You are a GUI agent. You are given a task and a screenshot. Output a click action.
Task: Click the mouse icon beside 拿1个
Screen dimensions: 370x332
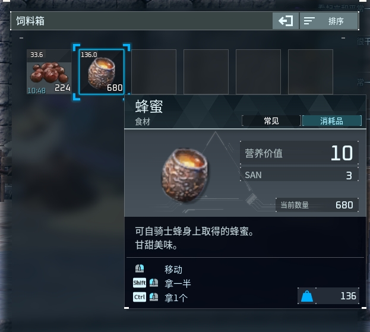(x=154, y=297)
